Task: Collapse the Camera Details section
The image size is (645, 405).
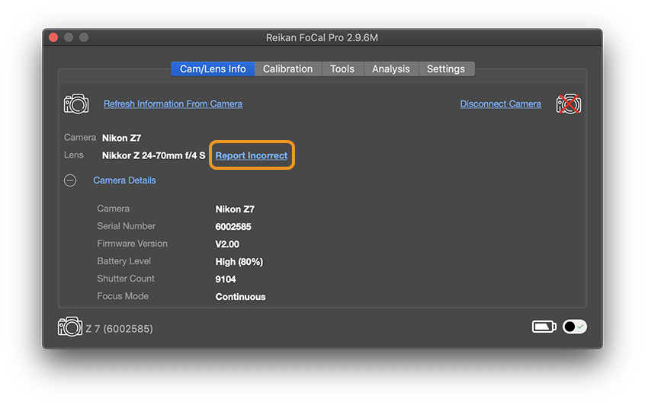Action: click(x=70, y=180)
